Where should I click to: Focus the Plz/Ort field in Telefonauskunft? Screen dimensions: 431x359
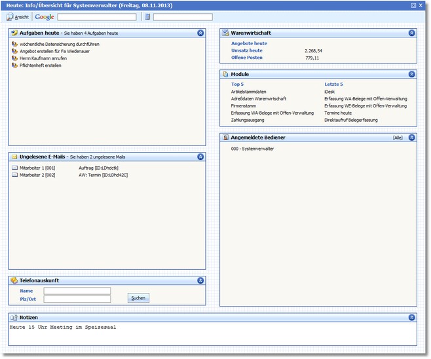pos(77,299)
